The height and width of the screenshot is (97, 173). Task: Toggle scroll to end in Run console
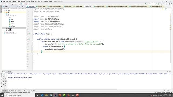tap(6, 81)
